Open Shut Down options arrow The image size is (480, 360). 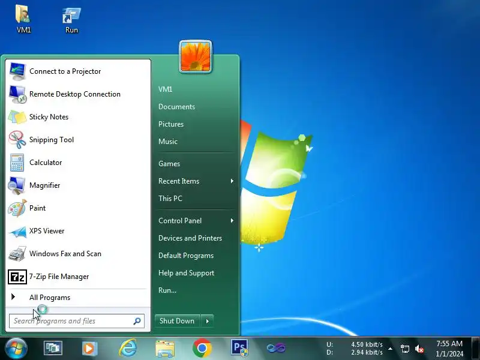tap(208, 321)
